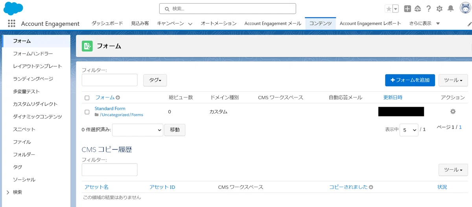The height and width of the screenshot is (207, 472).
Task: Open the notifications bell icon
Action: (x=451, y=9)
